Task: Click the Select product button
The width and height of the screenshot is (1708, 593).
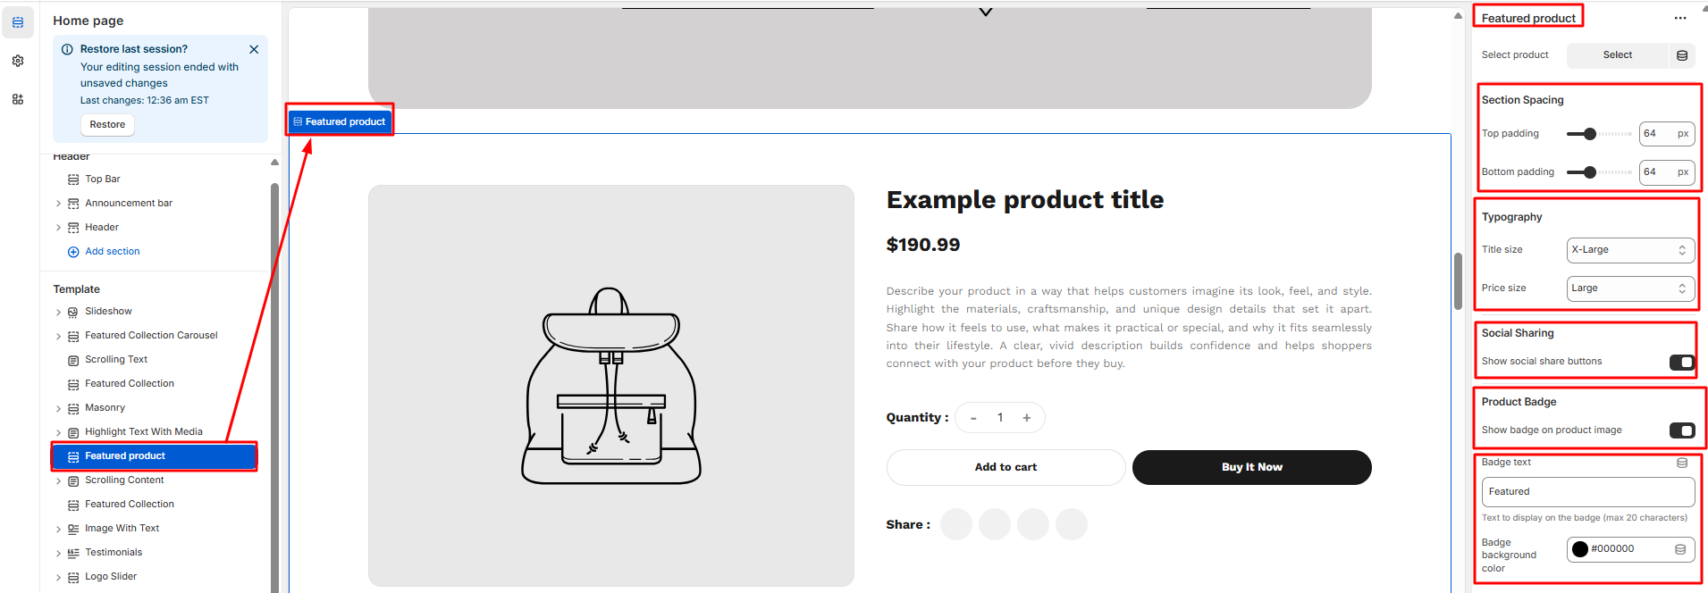Action: click(x=1617, y=55)
